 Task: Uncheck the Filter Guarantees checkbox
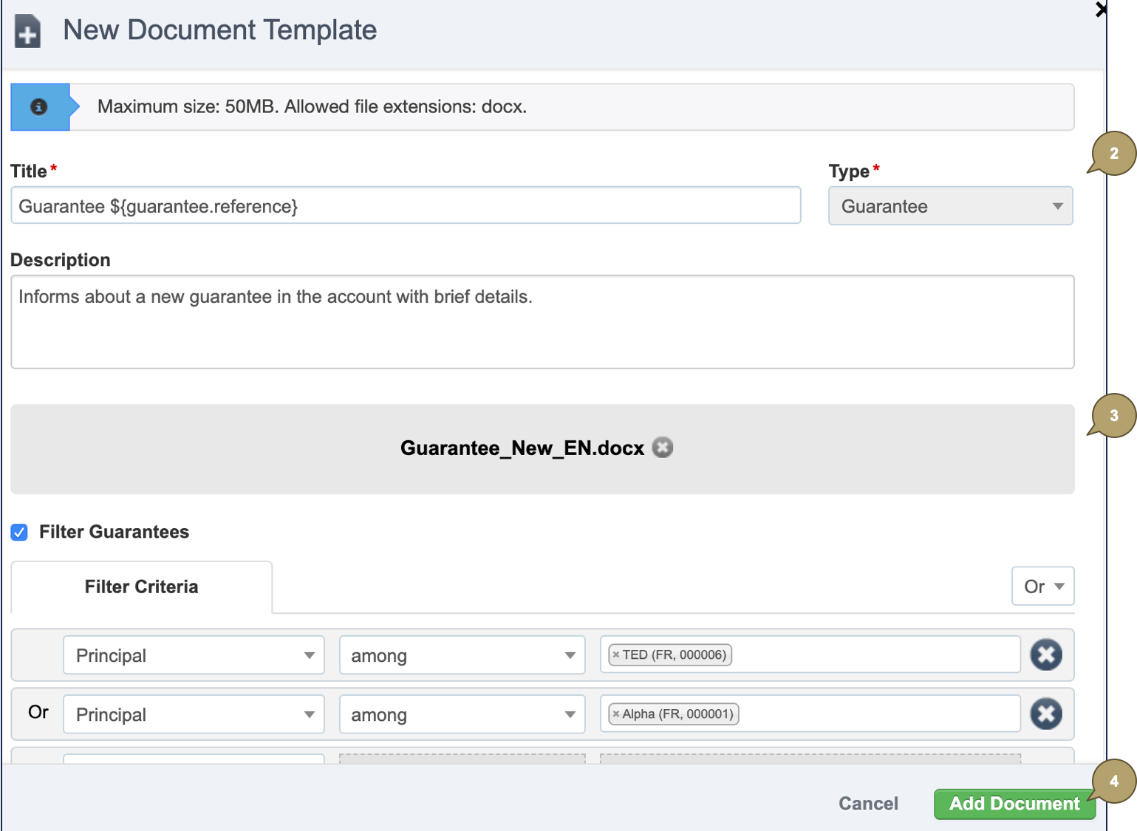click(x=18, y=532)
